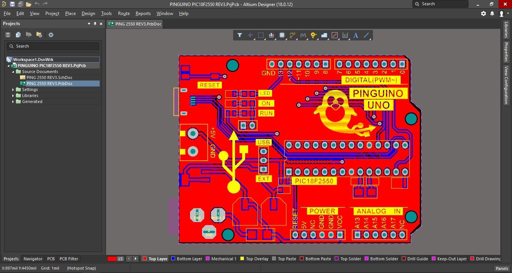Switch to Mechanical 1 layer tab
512x273 pixels.
[221, 259]
